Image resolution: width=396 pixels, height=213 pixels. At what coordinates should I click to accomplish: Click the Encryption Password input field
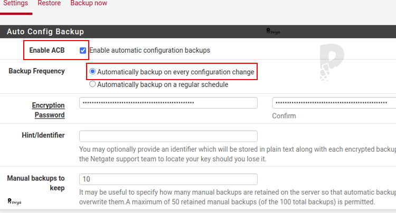168,103
